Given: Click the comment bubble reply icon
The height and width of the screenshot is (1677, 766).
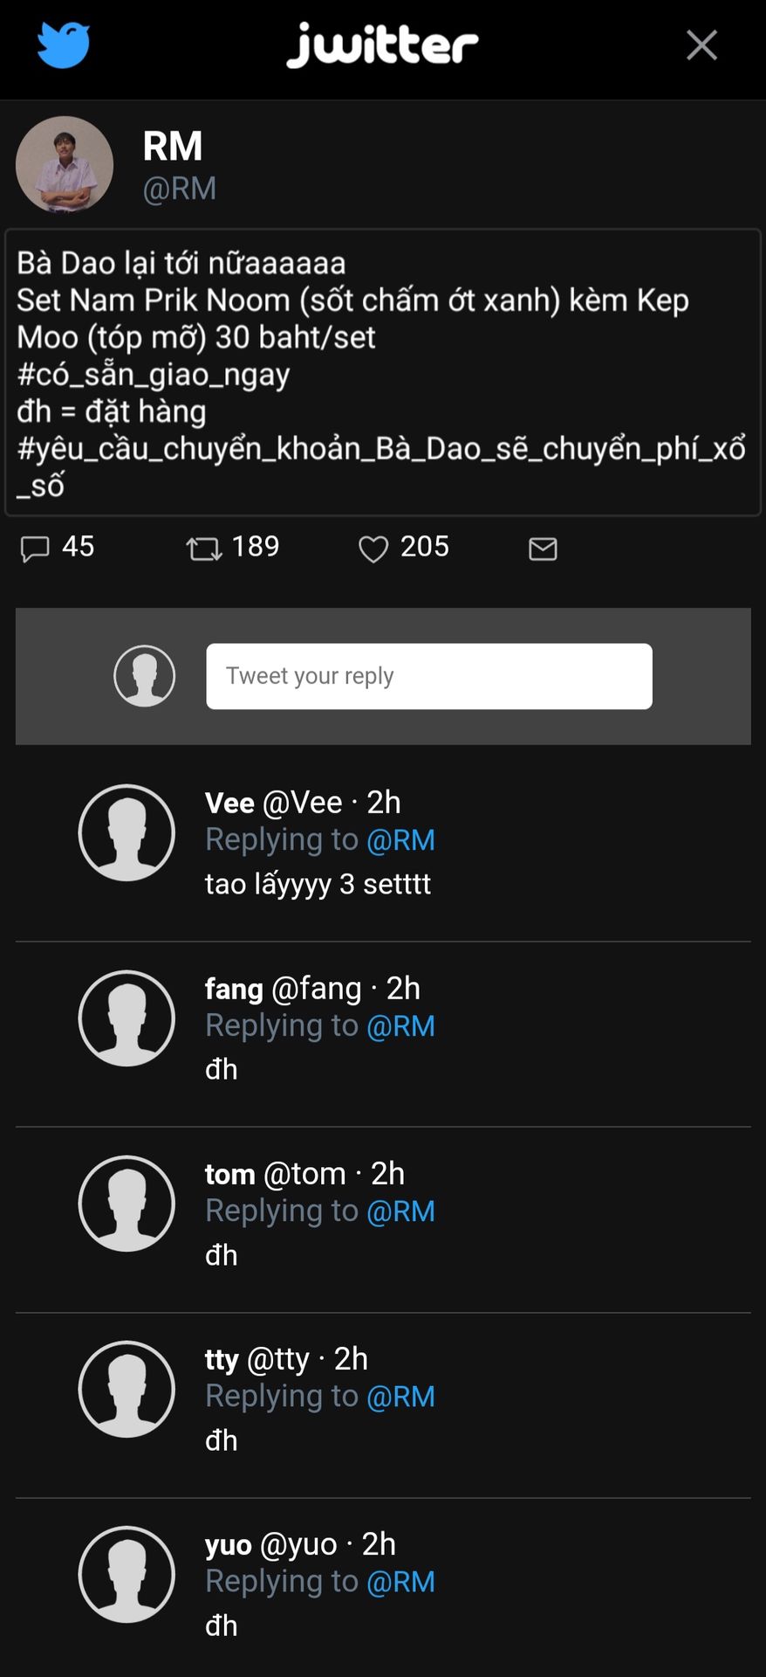Looking at the screenshot, I should click(x=35, y=549).
